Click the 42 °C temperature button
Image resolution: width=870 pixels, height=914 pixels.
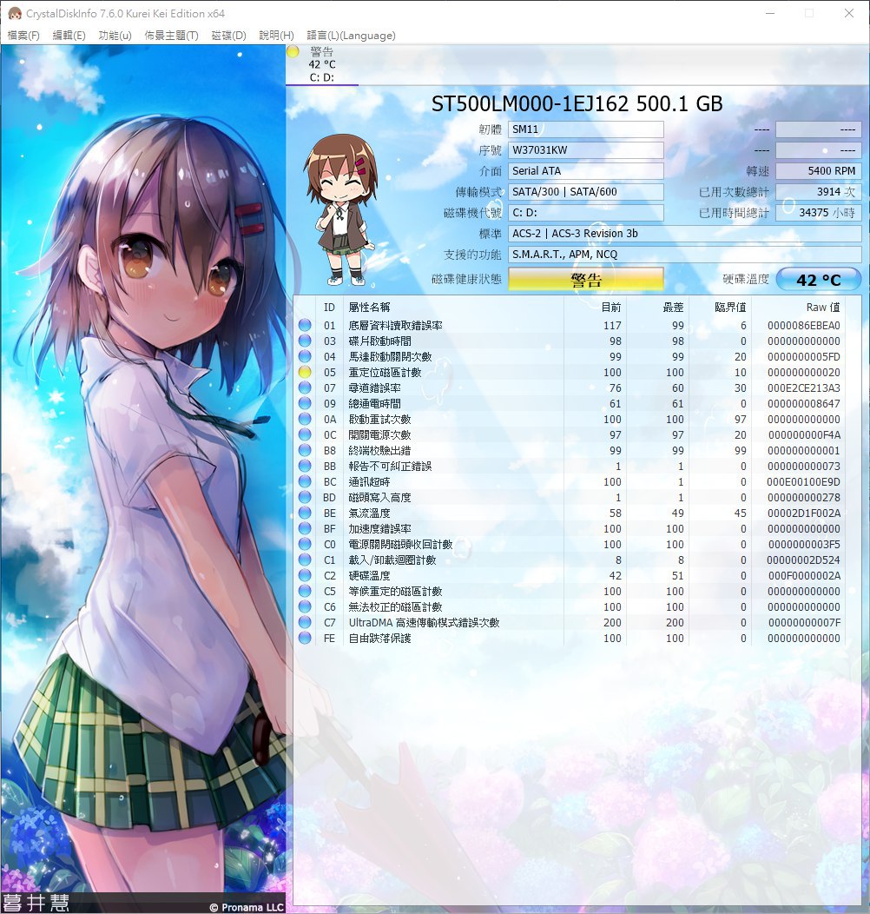click(x=818, y=280)
